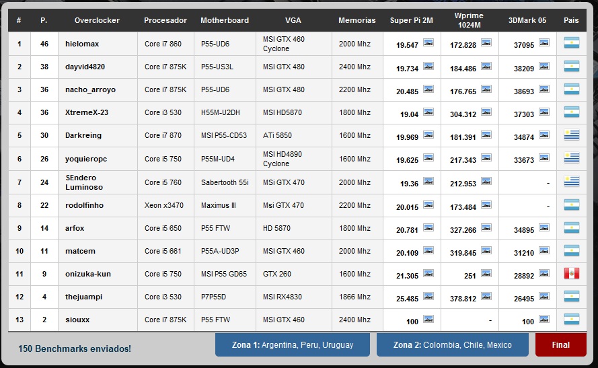Open Darkreing's 3DMark 34874 image icon
Image resolution: width=598 pixels, height=368 pixels.
(x=544, y=135)
